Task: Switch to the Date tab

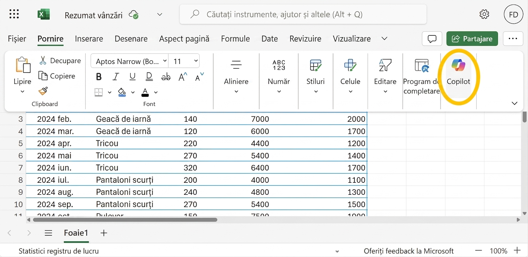Action: [270, 39]
